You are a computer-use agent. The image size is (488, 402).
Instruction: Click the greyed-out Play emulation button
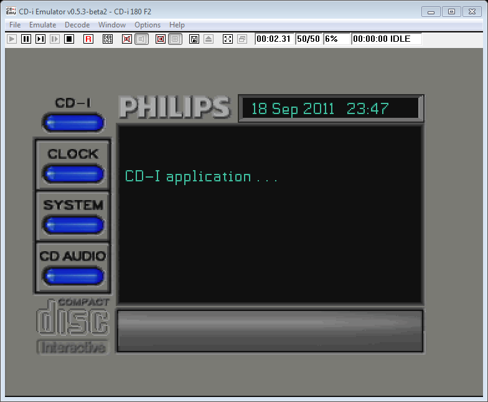pyautogui.click(x=12, y=39)
